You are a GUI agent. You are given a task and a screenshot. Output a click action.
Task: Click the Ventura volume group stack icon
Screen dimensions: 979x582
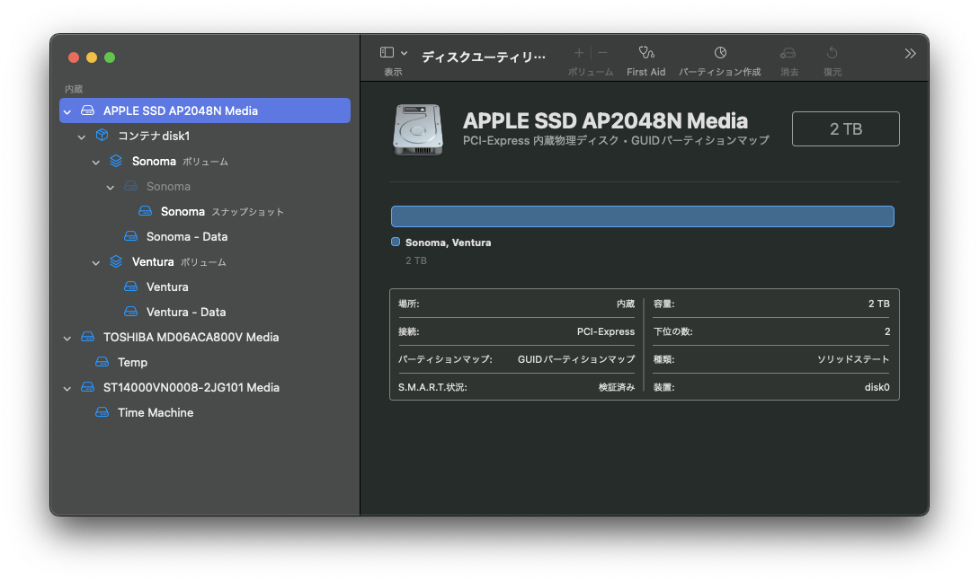(116, 261)
